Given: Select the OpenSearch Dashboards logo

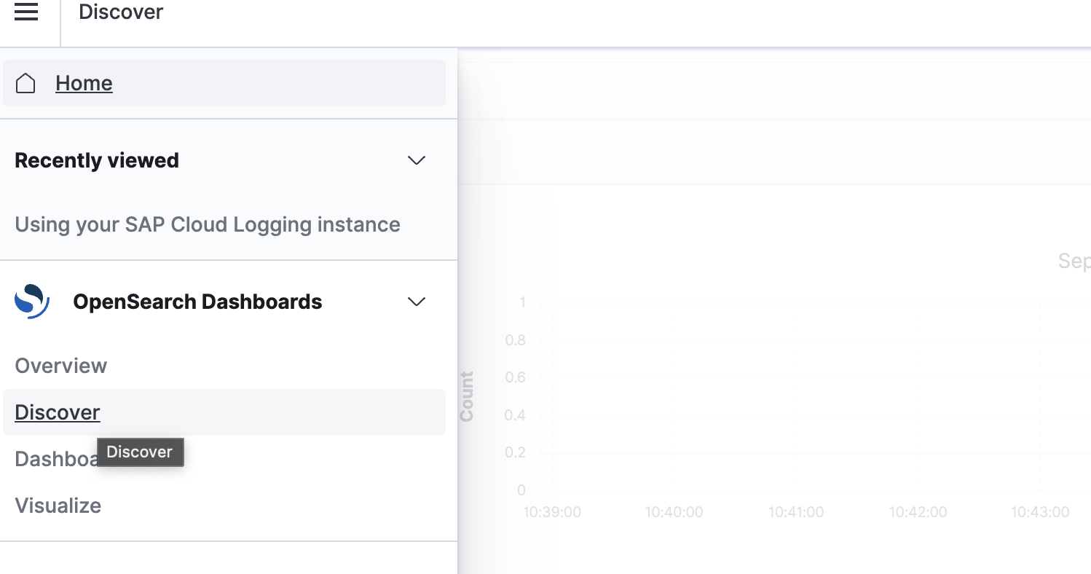Looking at the screenshot, I should tap(31, 301).
